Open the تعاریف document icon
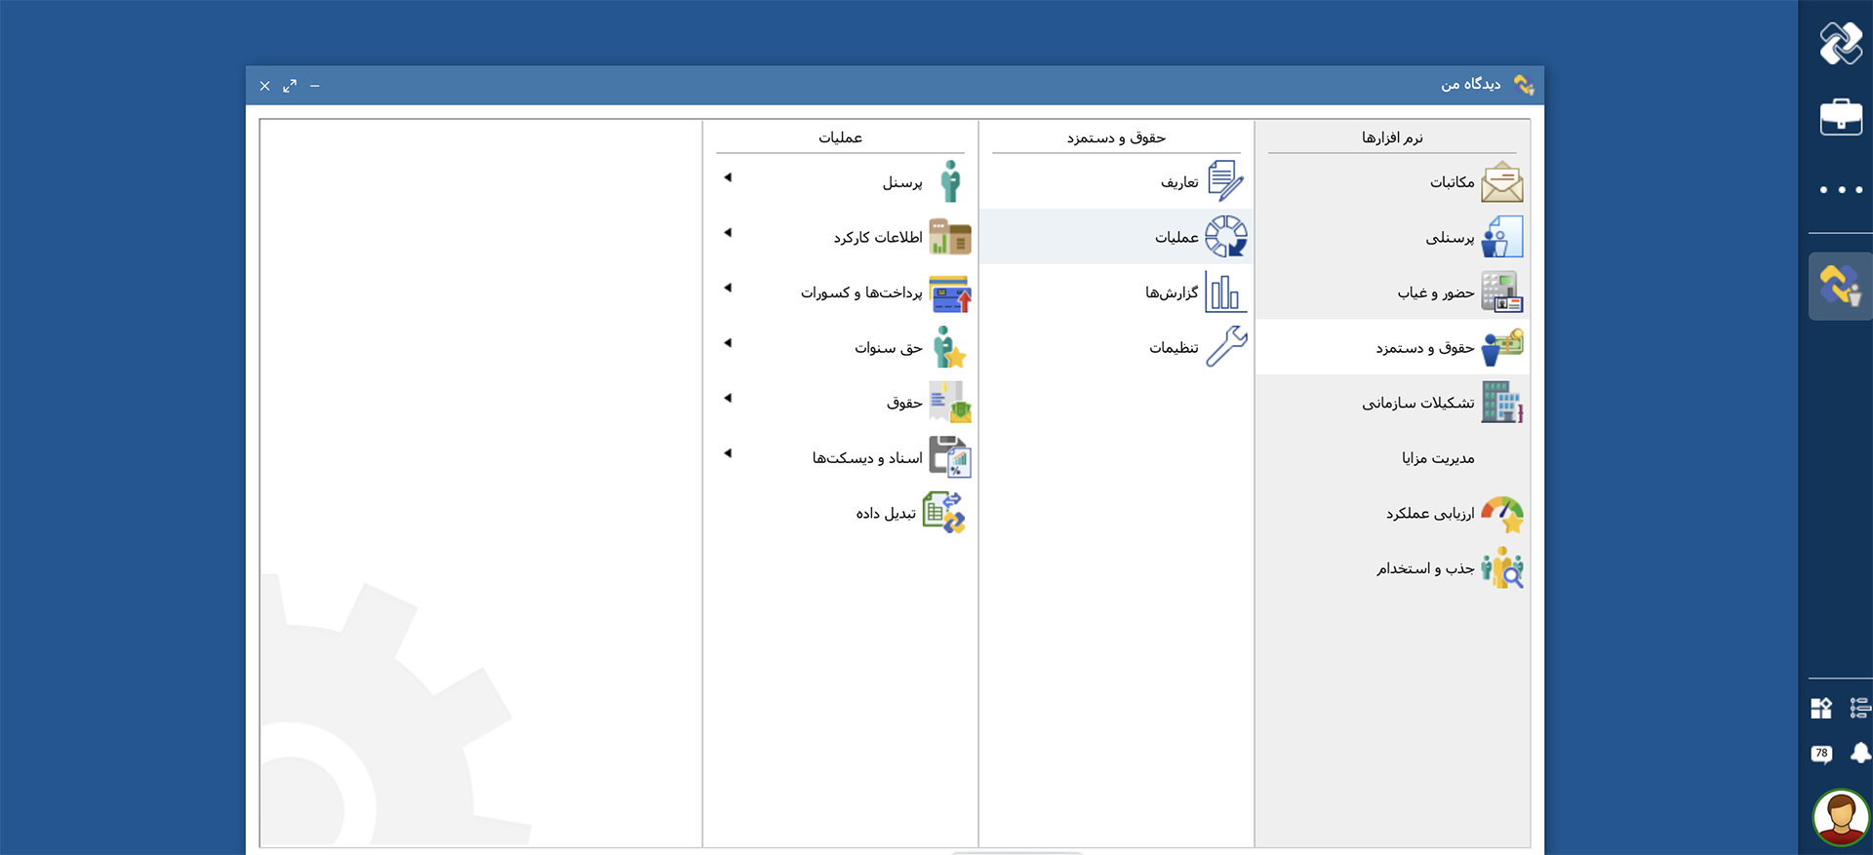 1225,182
